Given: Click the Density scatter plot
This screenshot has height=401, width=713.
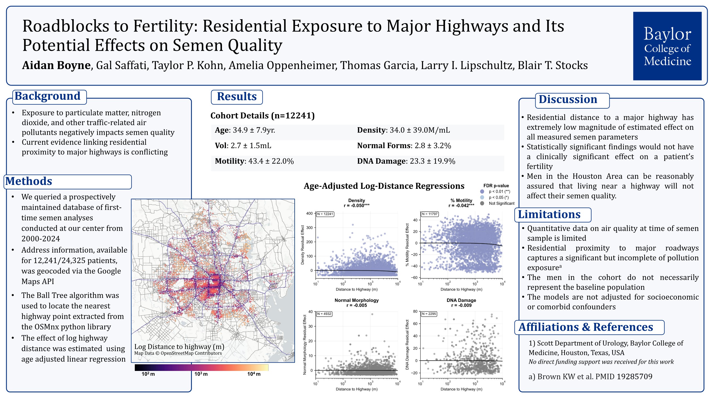Looking at the screenshot, I should [356, 245].
